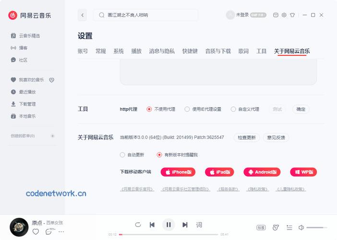
Task: Open 播客 podcast in sidebar
Action: 19,48
